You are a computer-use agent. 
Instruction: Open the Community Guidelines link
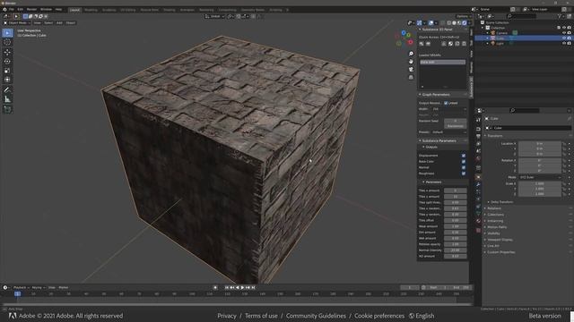click(x=316, y=316)
